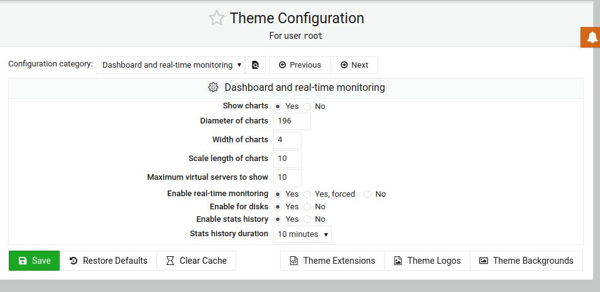Save the theme configuration
Screen dimensions: 600x292
tap(35, 261)
